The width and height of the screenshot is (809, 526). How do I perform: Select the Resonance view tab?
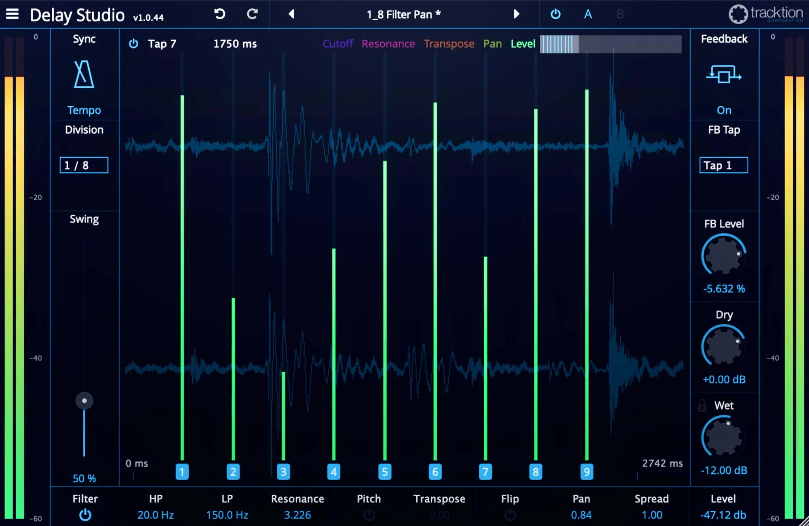click(x=388, y=44)
